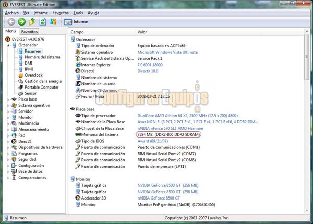
Task: Select Resumen in the tree
Action: [33, 51]
